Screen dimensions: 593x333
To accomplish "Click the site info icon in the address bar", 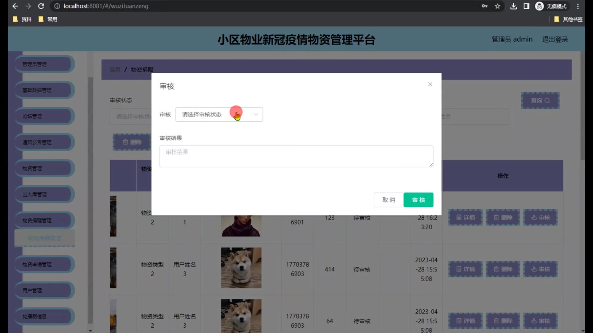I will (57, 6).
